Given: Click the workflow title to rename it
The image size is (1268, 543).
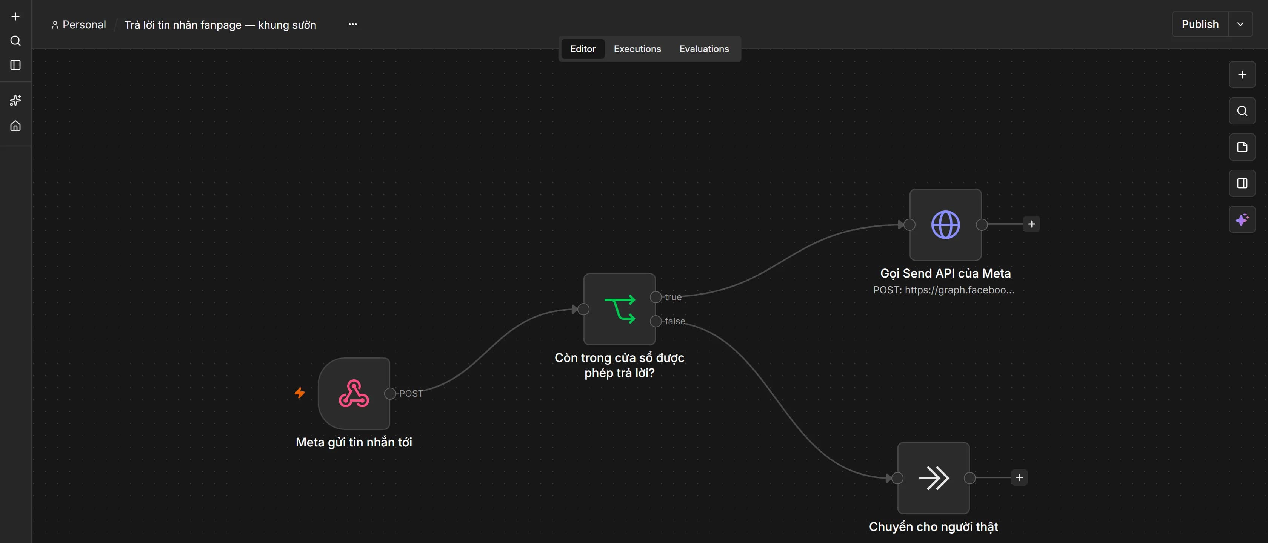Looking at the screenshot, I should pyautogui.click(x=220, y=25).
